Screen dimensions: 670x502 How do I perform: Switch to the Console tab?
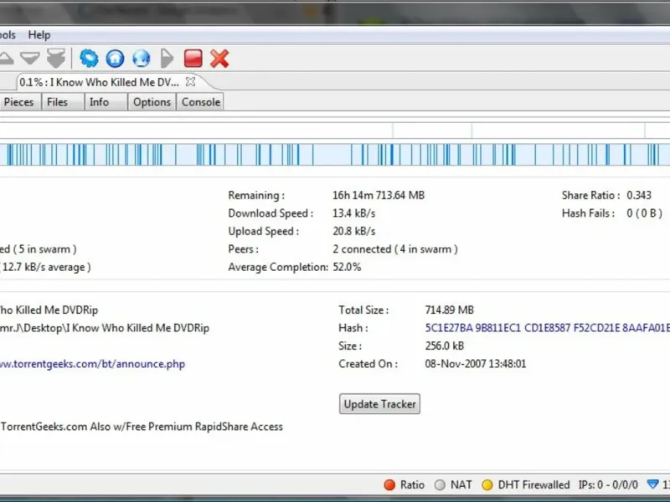coord(200,102)
